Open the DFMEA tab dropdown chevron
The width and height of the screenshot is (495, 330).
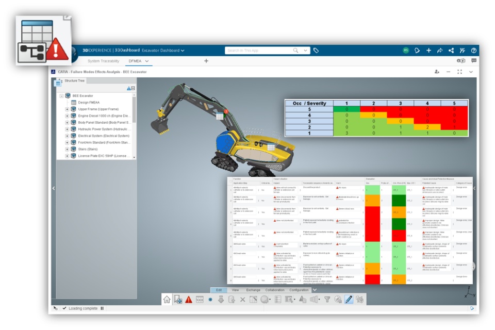147,61
